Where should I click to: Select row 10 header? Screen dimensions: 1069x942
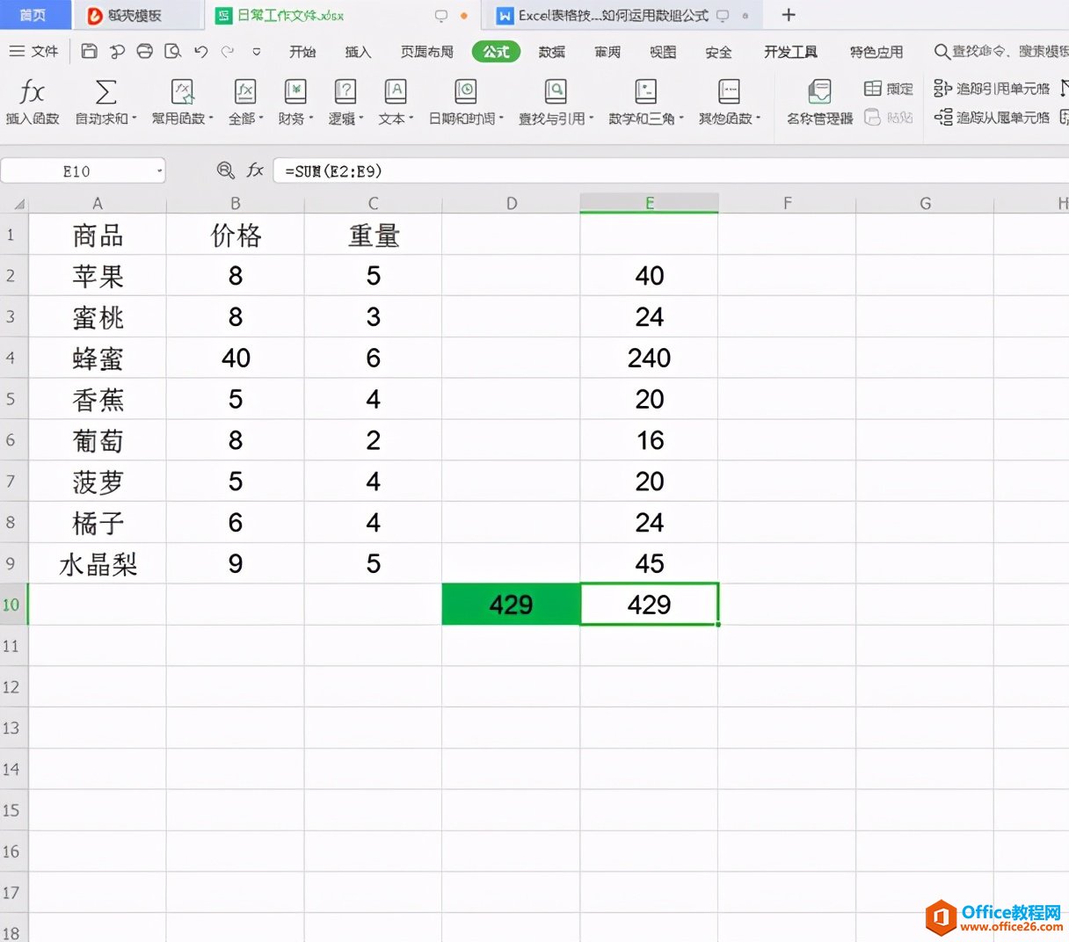(13, 605)
